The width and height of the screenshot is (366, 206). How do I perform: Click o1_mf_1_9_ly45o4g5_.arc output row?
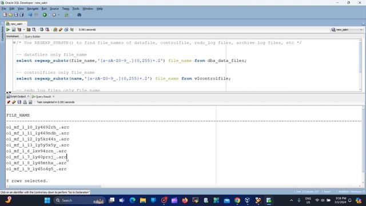point(37,169)
